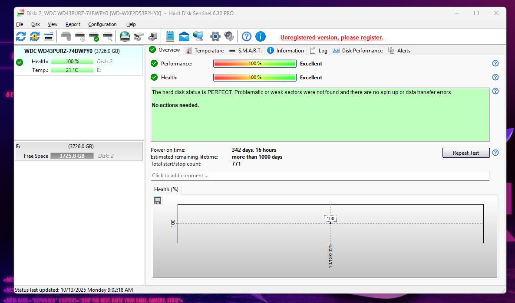Click the Temp. 21 °C bar
Screen dimensions: 515x303
[72, 70]
